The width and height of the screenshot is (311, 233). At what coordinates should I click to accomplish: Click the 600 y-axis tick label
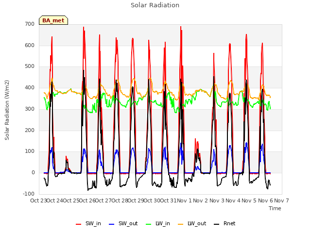30,45
